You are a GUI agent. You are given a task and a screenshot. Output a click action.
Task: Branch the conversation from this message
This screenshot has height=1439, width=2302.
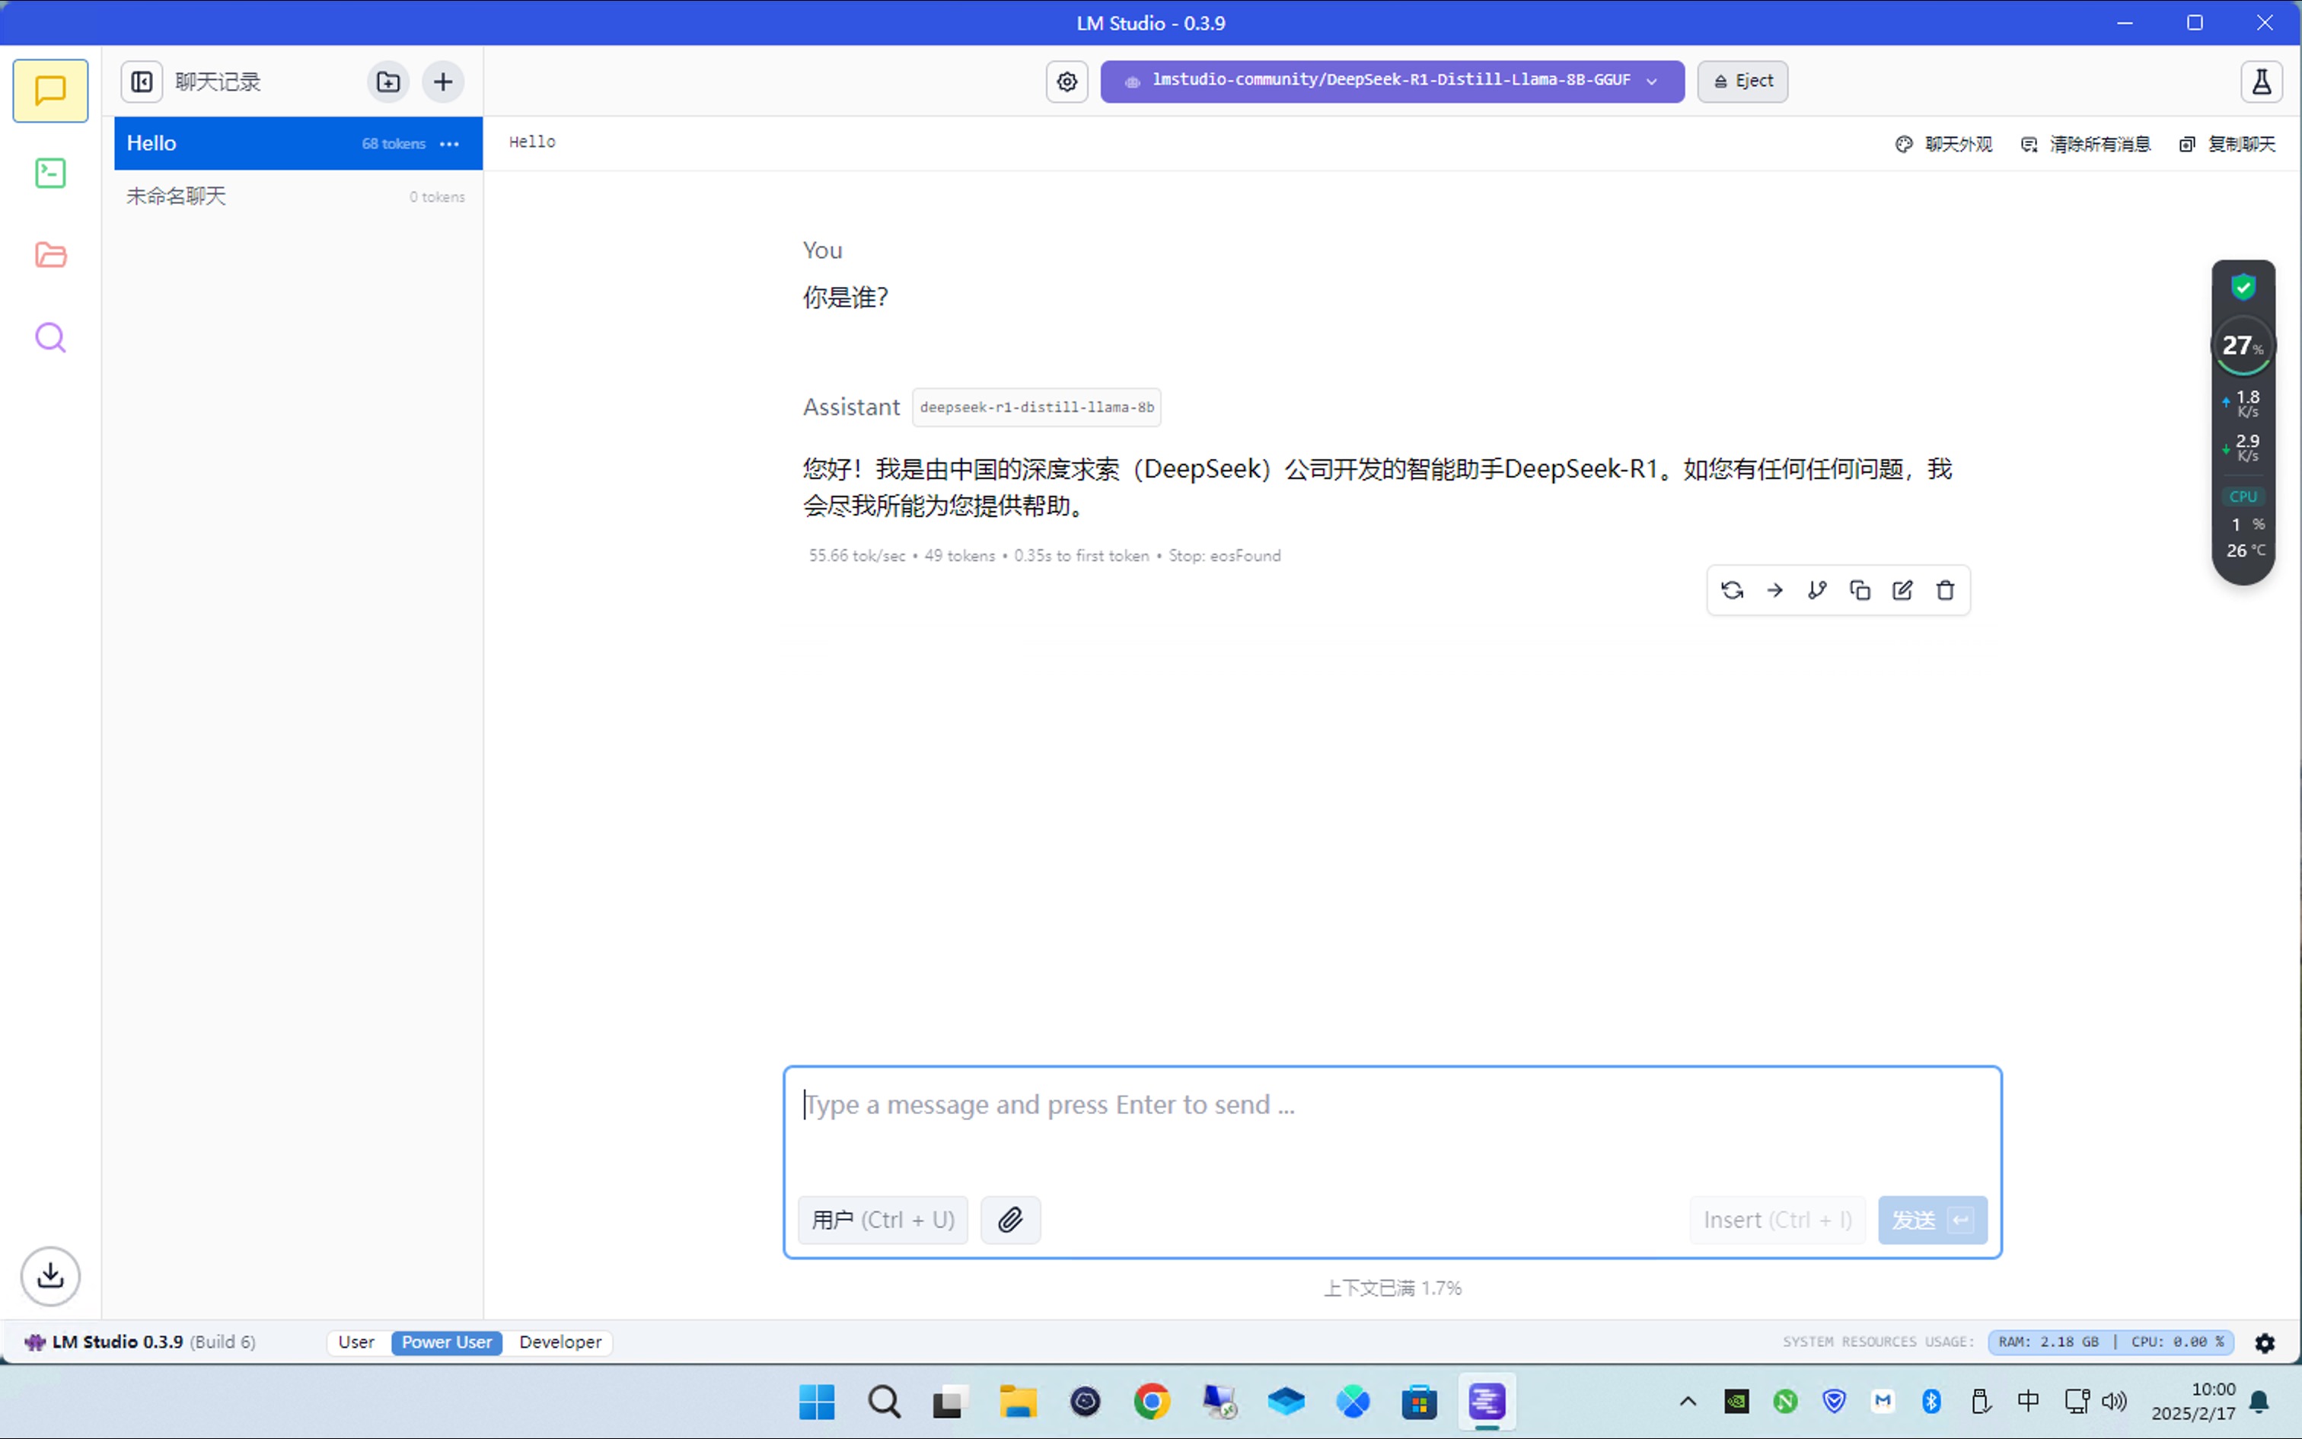click(x=1817, y=590)
